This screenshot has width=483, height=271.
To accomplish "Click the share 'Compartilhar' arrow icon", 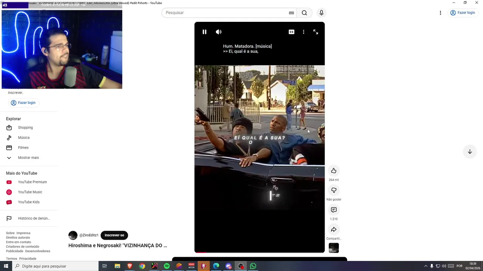I will (x=334, y=229).
